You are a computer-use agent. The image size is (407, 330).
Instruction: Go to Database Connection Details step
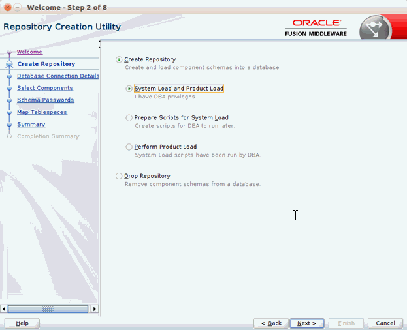coord(58,76)
